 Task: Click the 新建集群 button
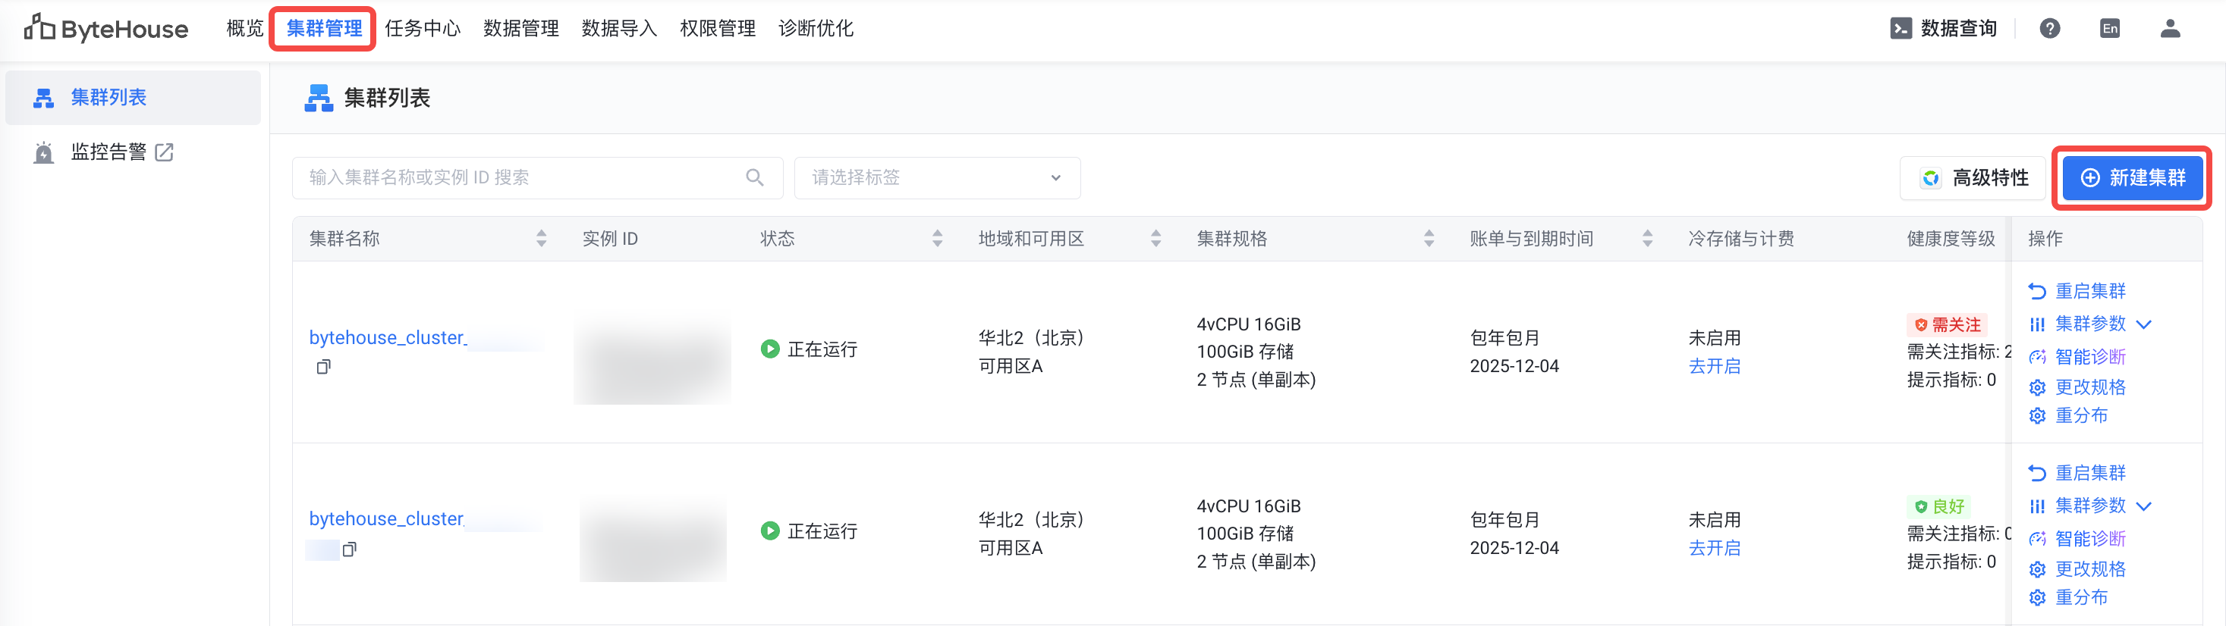click(x=2132, y=178)
